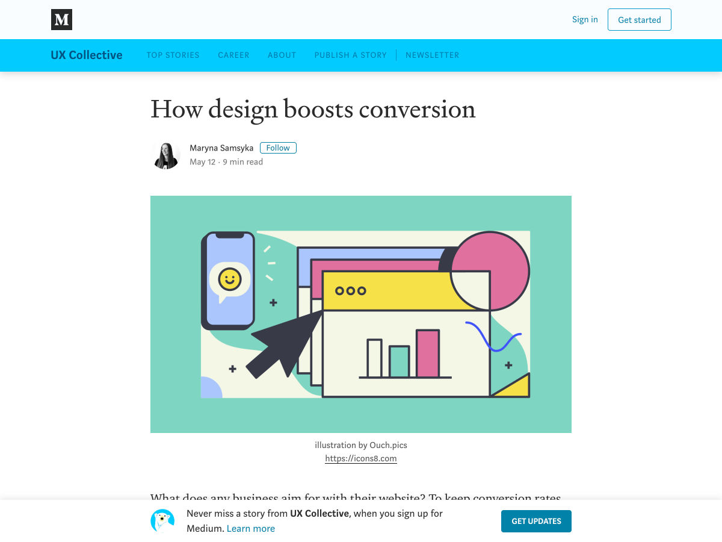The width and height of the screenshot is (722, 542).
Task: Go to the Top Stories tab
Action: (x=173, y=55)
